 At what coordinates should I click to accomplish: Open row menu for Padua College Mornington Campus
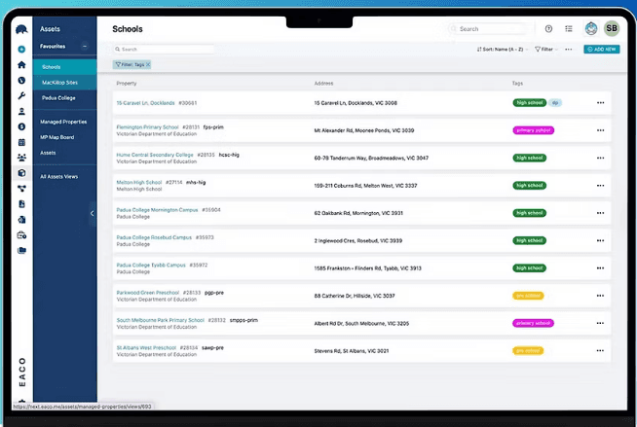[600, 213]
